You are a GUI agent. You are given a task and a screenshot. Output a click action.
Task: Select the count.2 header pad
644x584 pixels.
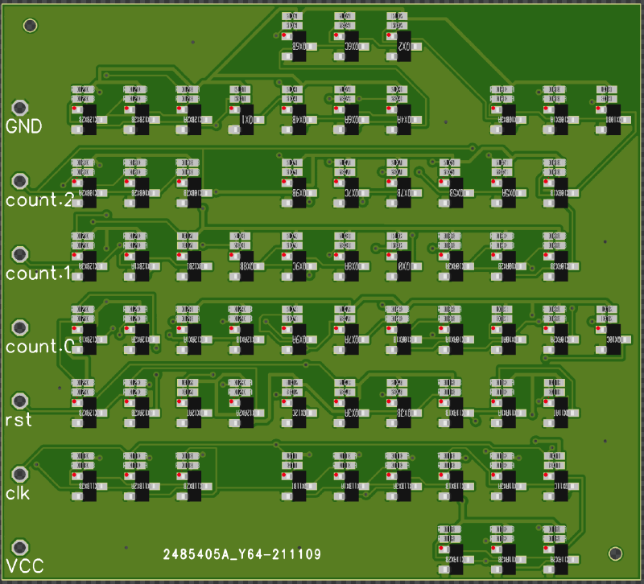(20, 181)
